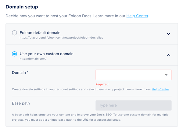Open the Domain dropdown arrow

click(166, 75)
